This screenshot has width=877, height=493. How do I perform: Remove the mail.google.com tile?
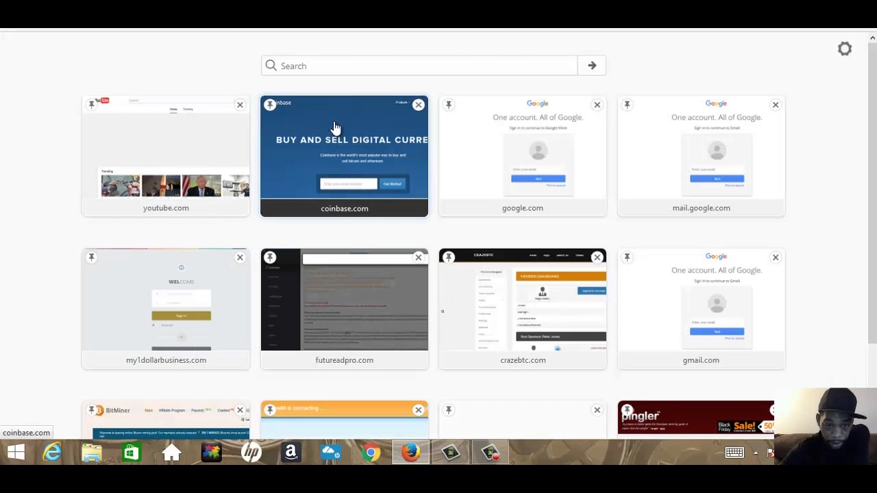[x=776, y=105]
